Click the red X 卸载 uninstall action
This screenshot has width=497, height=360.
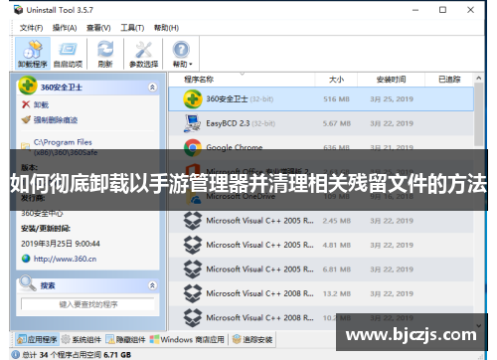35,104
